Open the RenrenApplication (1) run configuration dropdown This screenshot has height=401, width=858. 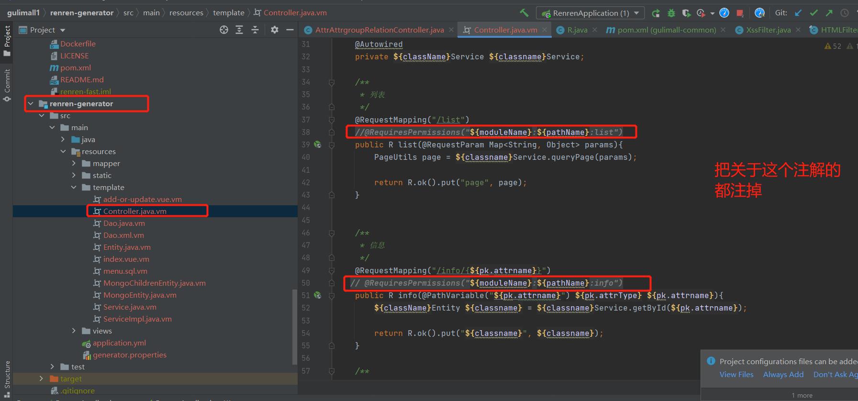click(591, 13)
